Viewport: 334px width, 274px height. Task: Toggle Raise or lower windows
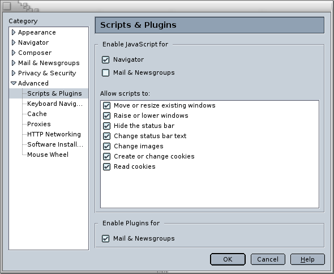[x=106, y=115]
